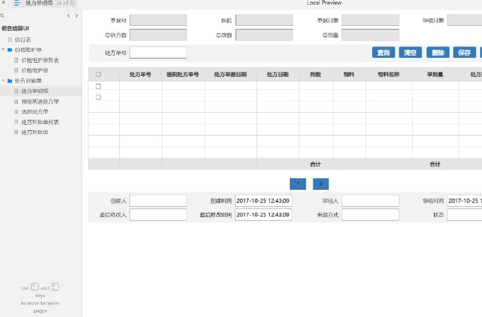
Task: Click the 合计 cell under 剂数 column
Action: (316, 164)
